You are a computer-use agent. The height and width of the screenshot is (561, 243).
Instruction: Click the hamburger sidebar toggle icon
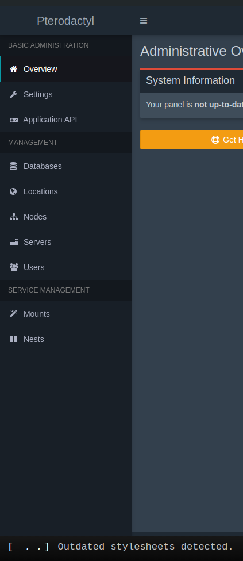click(144, 21)
